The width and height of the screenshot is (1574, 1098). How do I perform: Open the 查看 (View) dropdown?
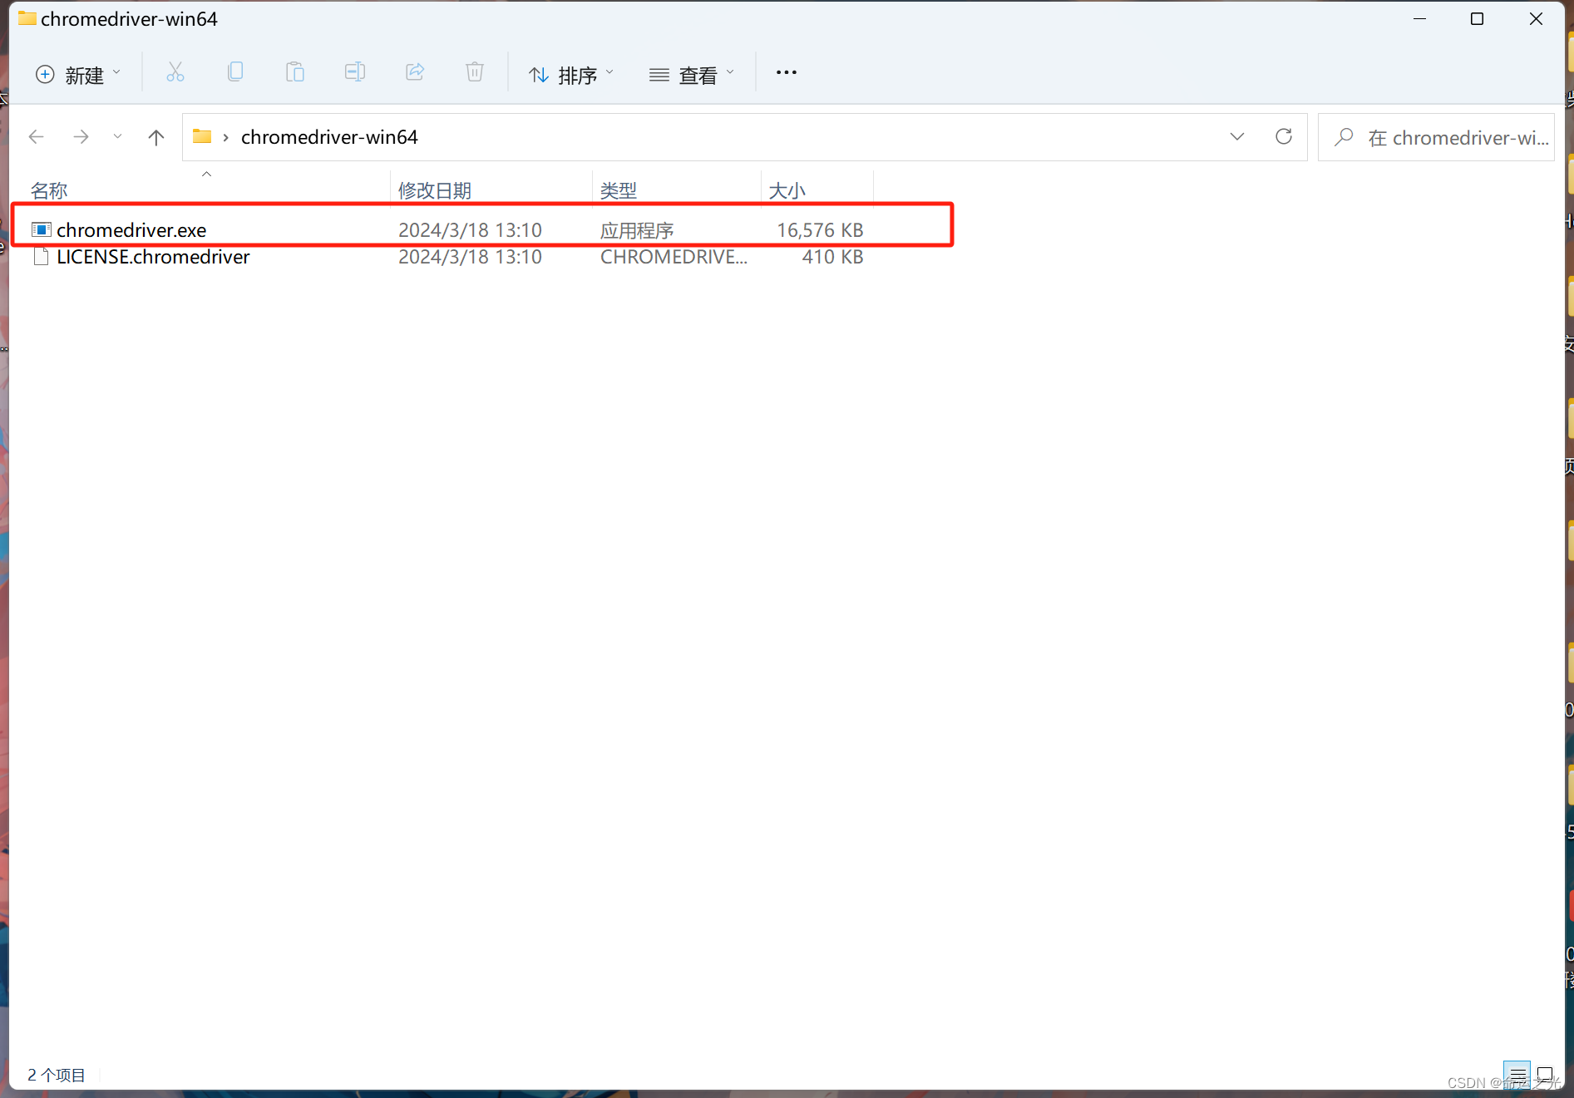click(692, 75)
